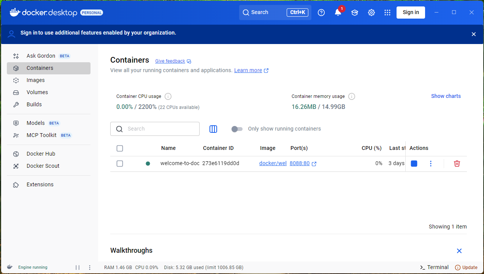Open the apps grid menu in header

coord(387,13)
